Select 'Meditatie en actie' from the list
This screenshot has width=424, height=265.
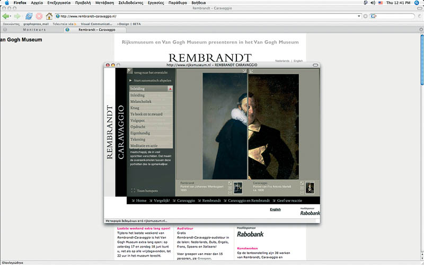pos(151,145)
